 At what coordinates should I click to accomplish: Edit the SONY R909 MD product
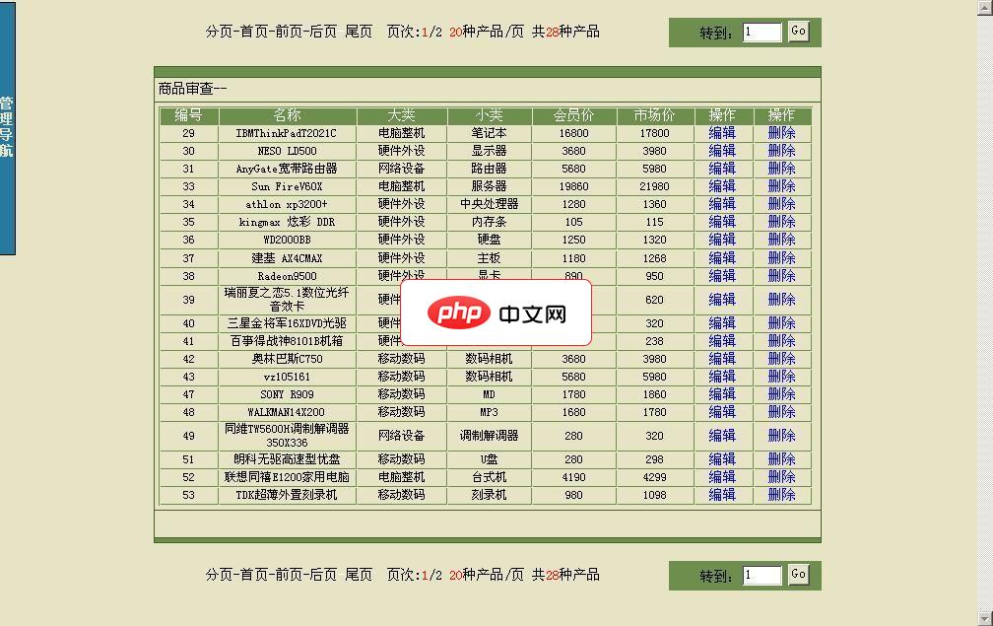coord(722,393)
